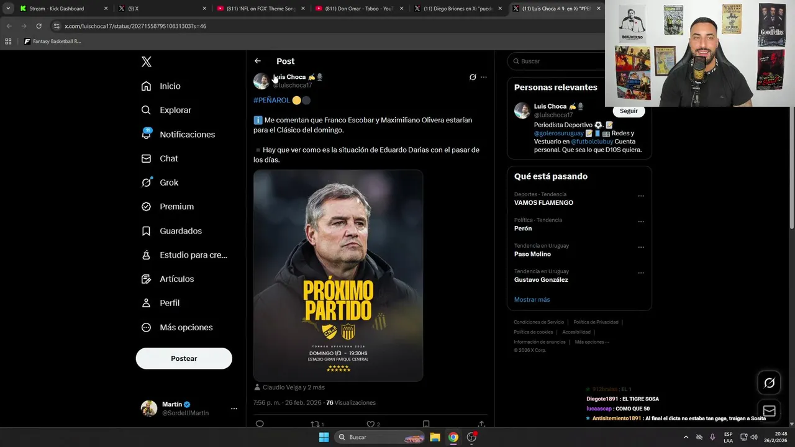This screenshot has width=795, height=447.
Task: Open Condiciones de Servicio link
Action: (538, 322)
